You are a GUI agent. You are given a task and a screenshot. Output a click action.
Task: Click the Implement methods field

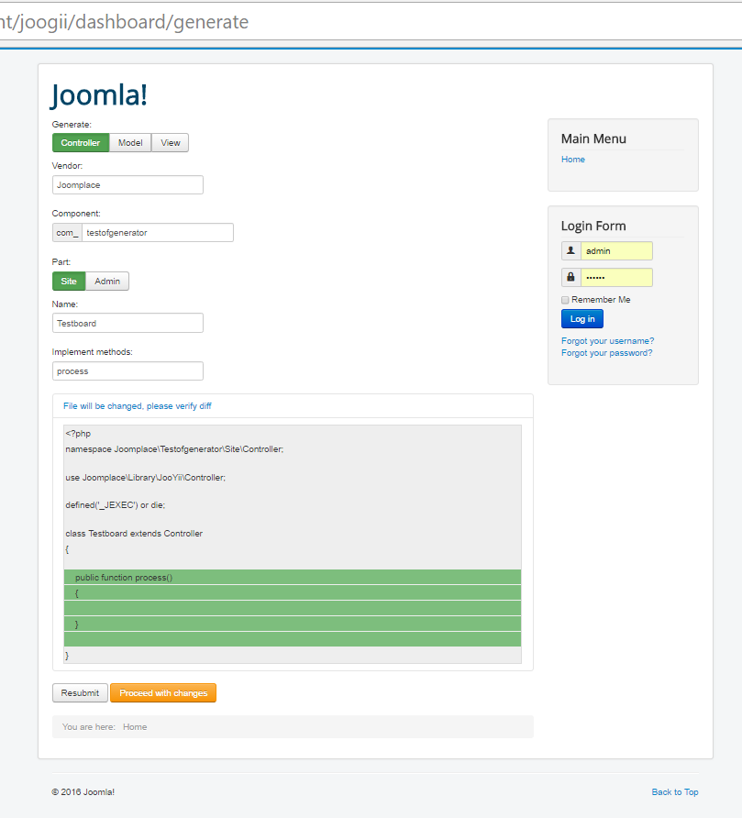click(127, 370)
